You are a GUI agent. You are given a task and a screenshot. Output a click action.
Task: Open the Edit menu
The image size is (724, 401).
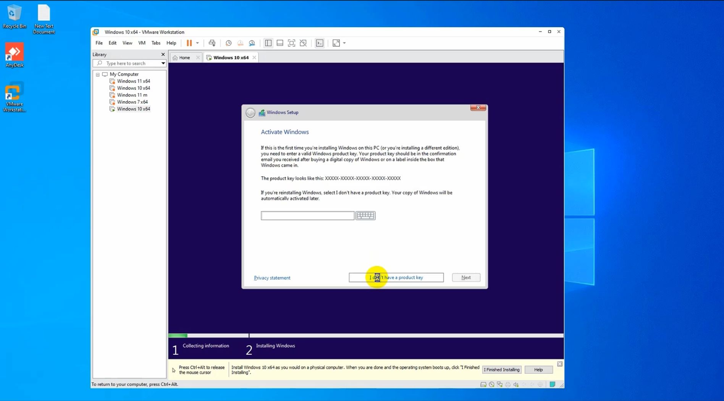click(112, 43)
